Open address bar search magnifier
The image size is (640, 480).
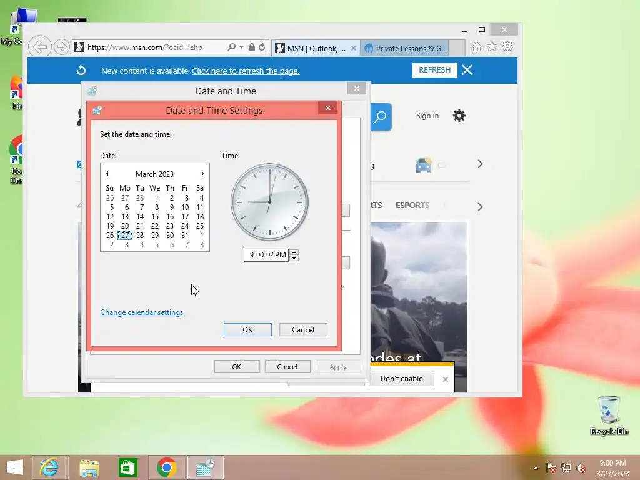pos(231,47)
